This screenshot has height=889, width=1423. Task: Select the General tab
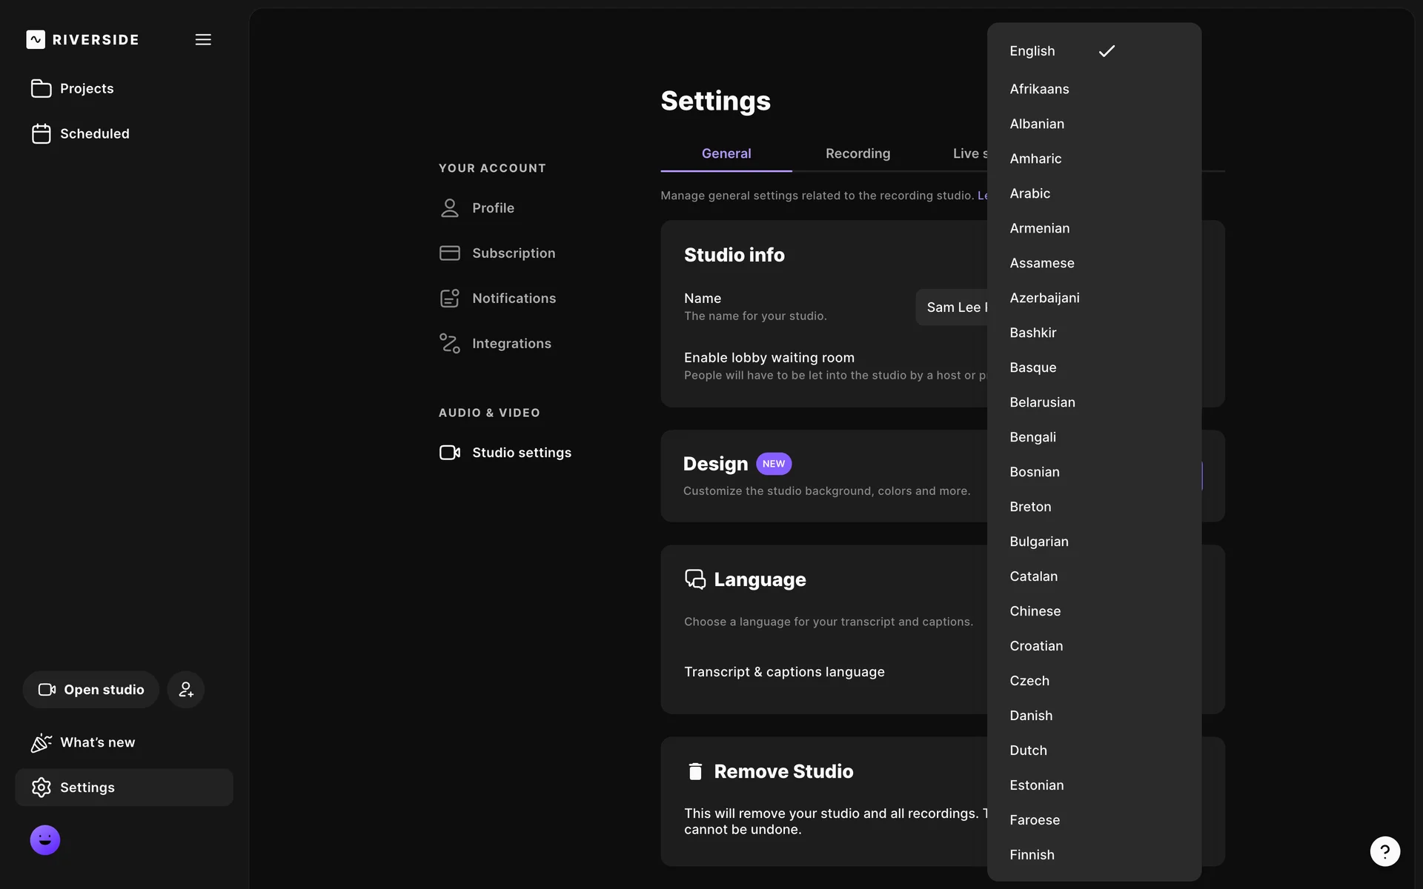click(x=726, y=153)
